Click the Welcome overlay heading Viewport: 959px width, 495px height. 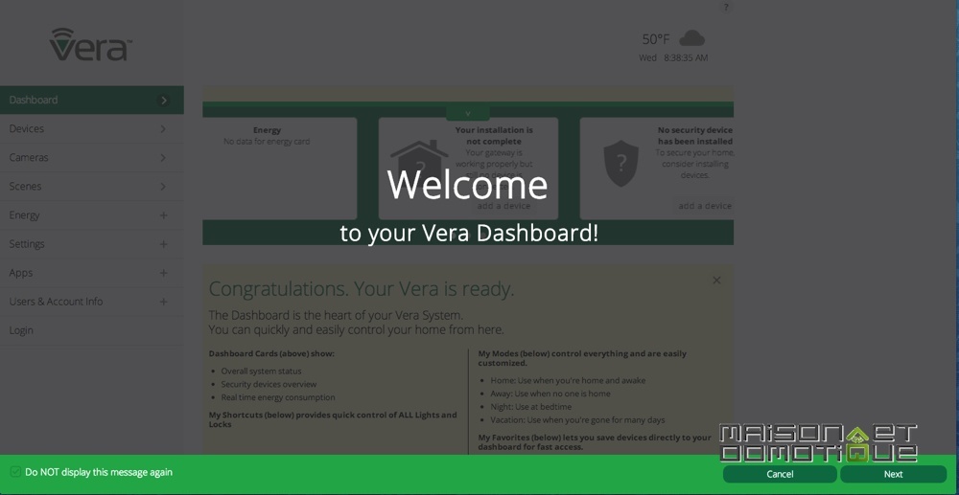(467, 185)
